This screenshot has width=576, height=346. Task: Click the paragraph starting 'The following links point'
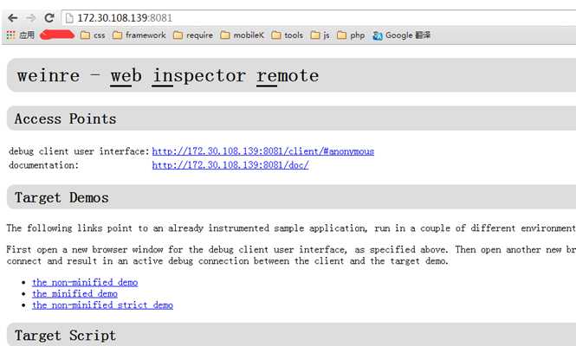click(291, 228)
